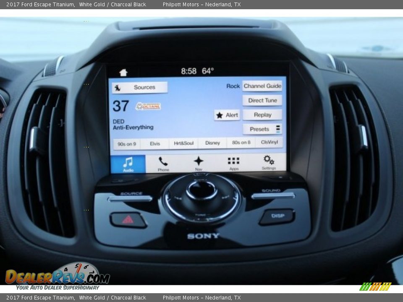Tap the Replay button
The image size is (403, 302).
[262, 115]
